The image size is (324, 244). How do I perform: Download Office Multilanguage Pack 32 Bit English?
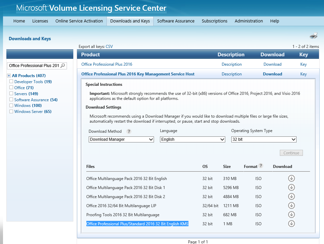point(291,178)
